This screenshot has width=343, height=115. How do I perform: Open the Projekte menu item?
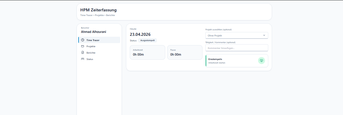(x=99, y=46)
